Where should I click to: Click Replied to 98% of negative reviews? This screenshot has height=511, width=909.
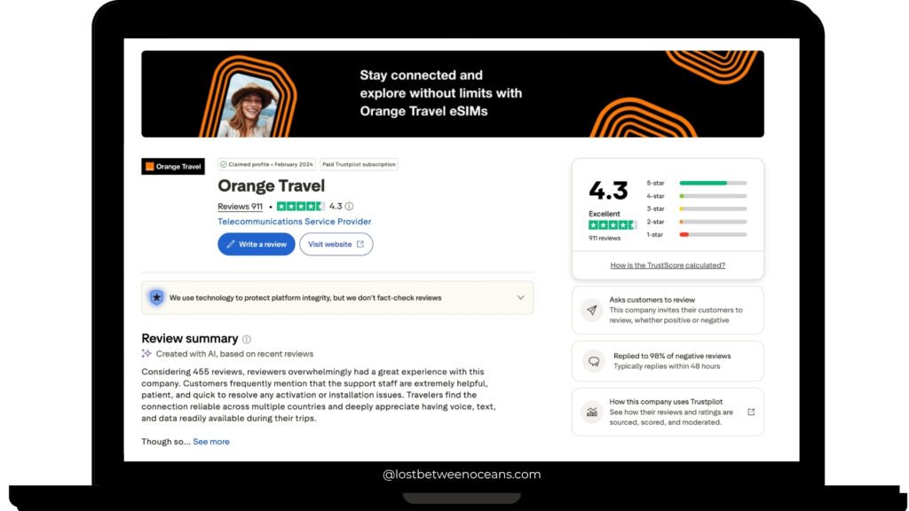click(x=672, y=356)
